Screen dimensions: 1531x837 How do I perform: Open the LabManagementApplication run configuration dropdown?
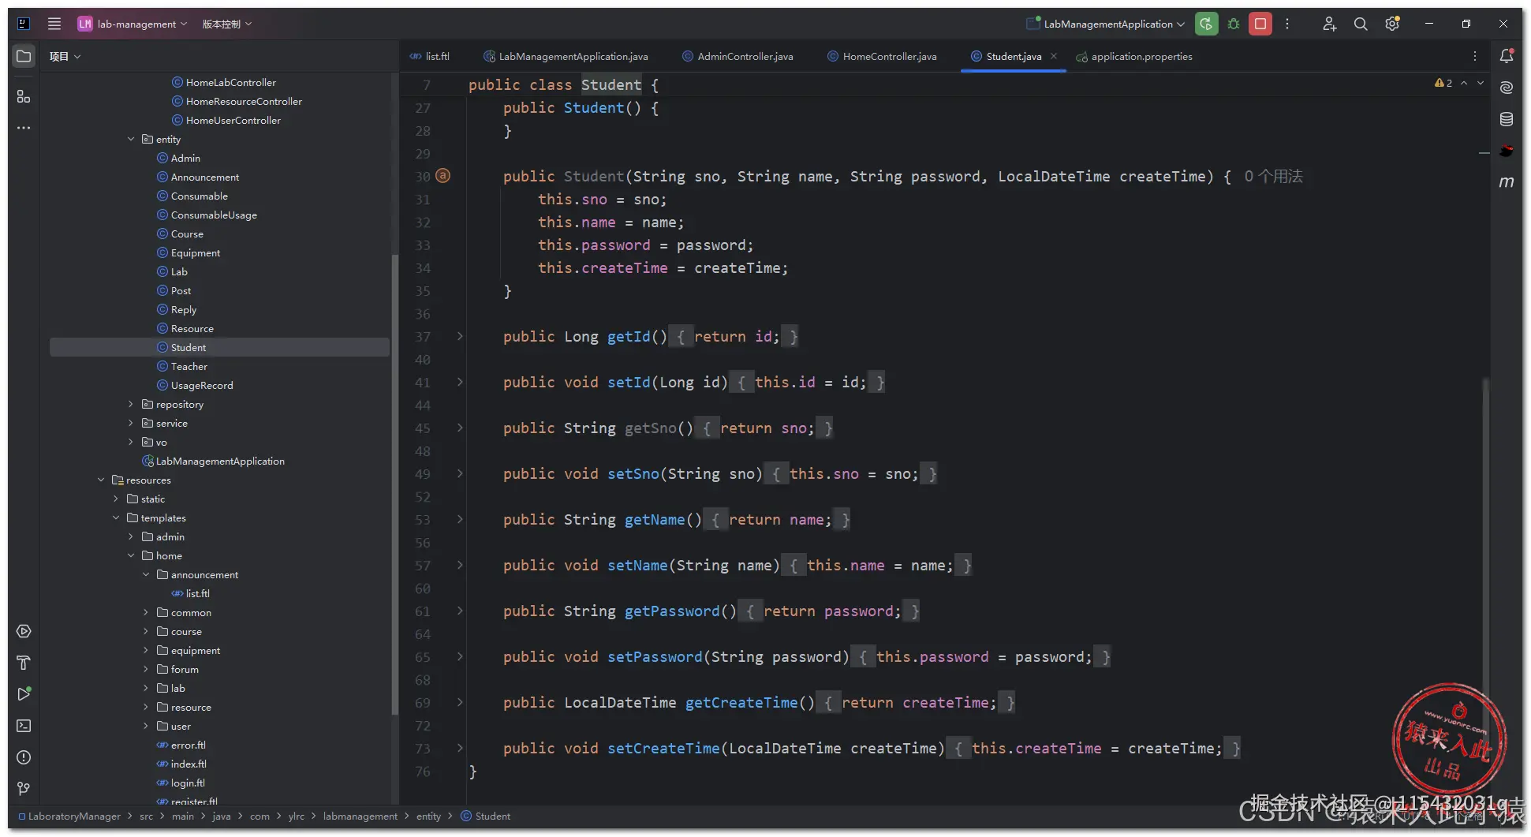pos(1105,24)
